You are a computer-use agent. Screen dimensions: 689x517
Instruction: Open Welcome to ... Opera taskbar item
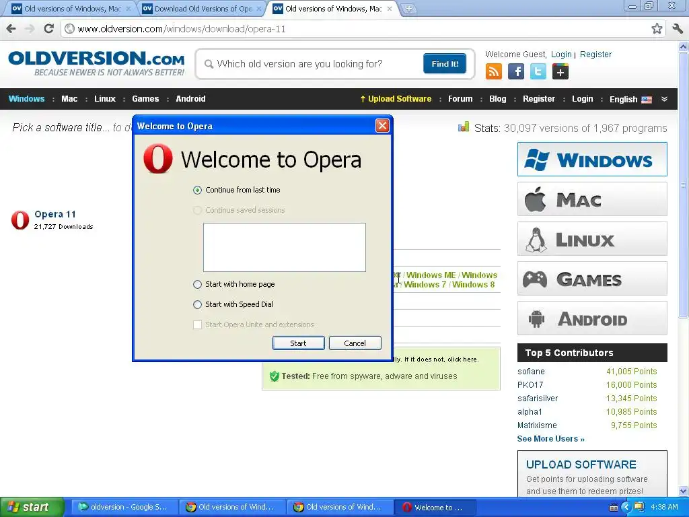(x=435, y=508)
